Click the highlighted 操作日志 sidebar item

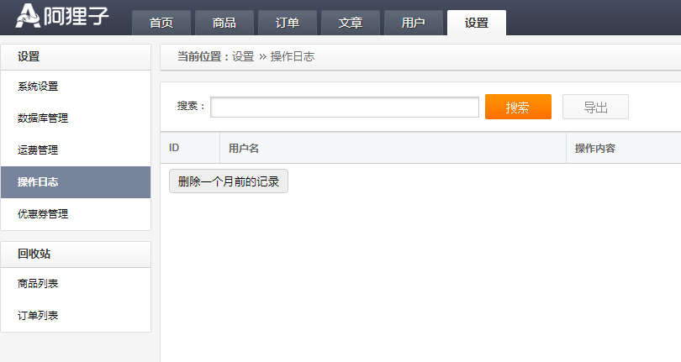click(38, 182)
